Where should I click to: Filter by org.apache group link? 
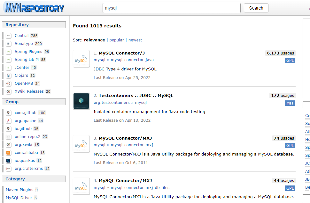(x=26, y=121)
